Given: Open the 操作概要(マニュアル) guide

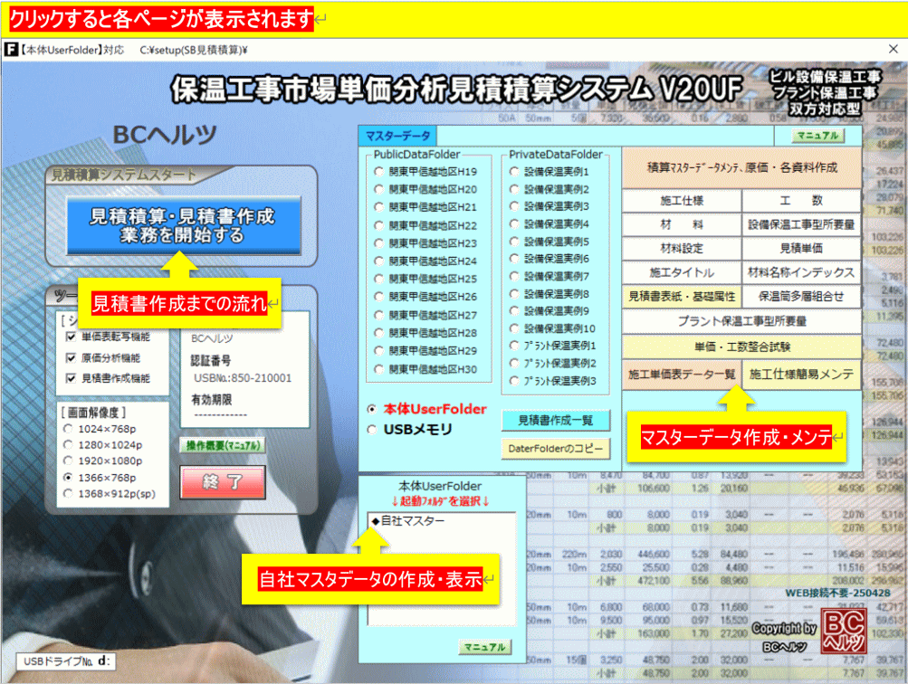Looking at the screenshot, I should [x=223, y=445].
